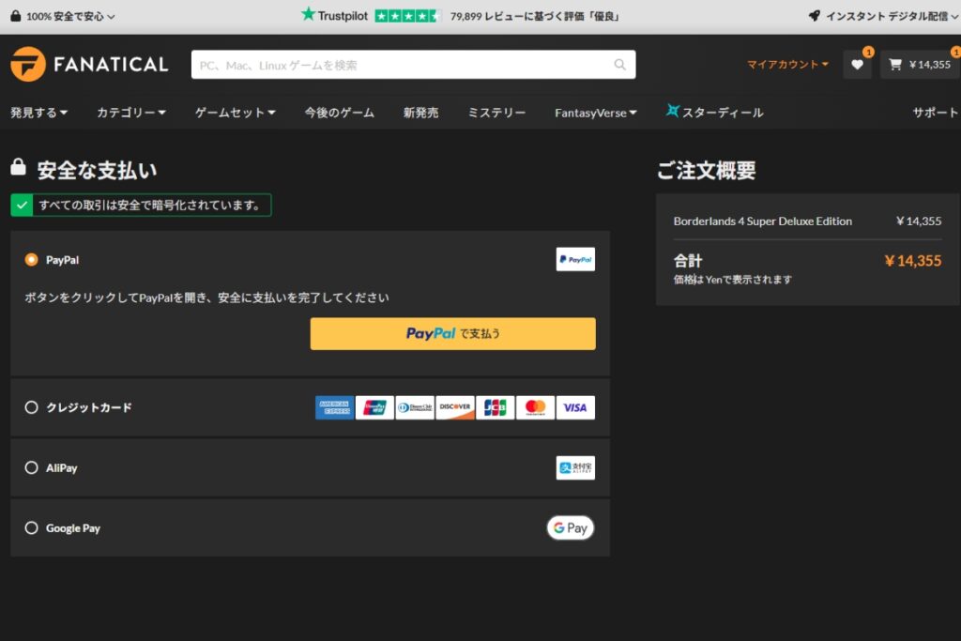Expand the 100% 安全で安心 dropdown
The width and height of the screenshot is (961, 641).
coord(70,17)
